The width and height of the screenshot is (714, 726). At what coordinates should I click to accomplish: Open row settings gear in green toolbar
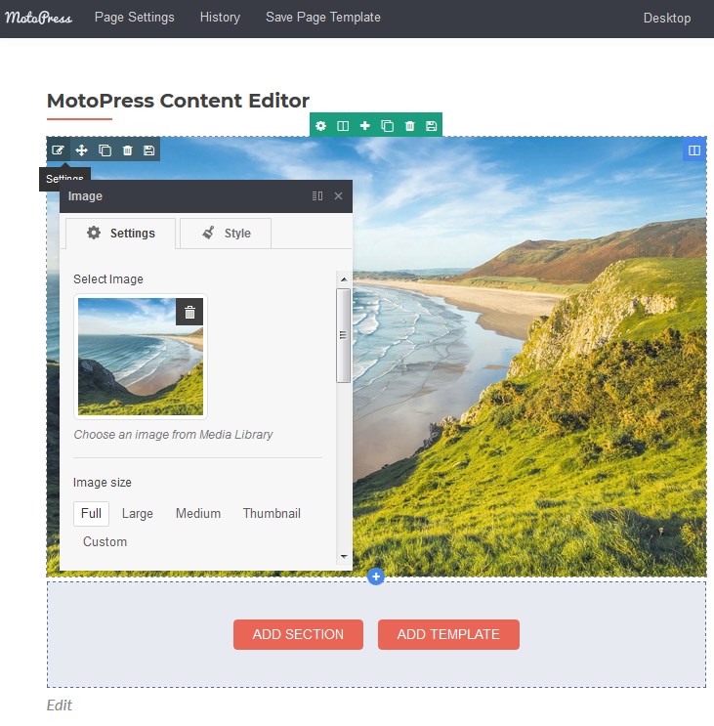pyautogui.click(x=320, y=125)
